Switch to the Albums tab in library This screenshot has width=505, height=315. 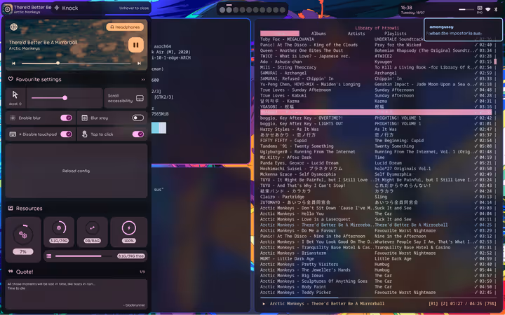(318, 34)
